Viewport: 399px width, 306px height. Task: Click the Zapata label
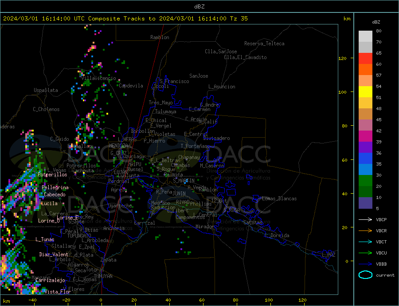[109, 260]
